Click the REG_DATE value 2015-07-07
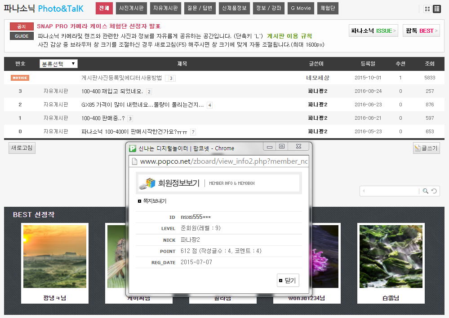The width and height of the screenshot is (449, 318). [x=196, y=262]
